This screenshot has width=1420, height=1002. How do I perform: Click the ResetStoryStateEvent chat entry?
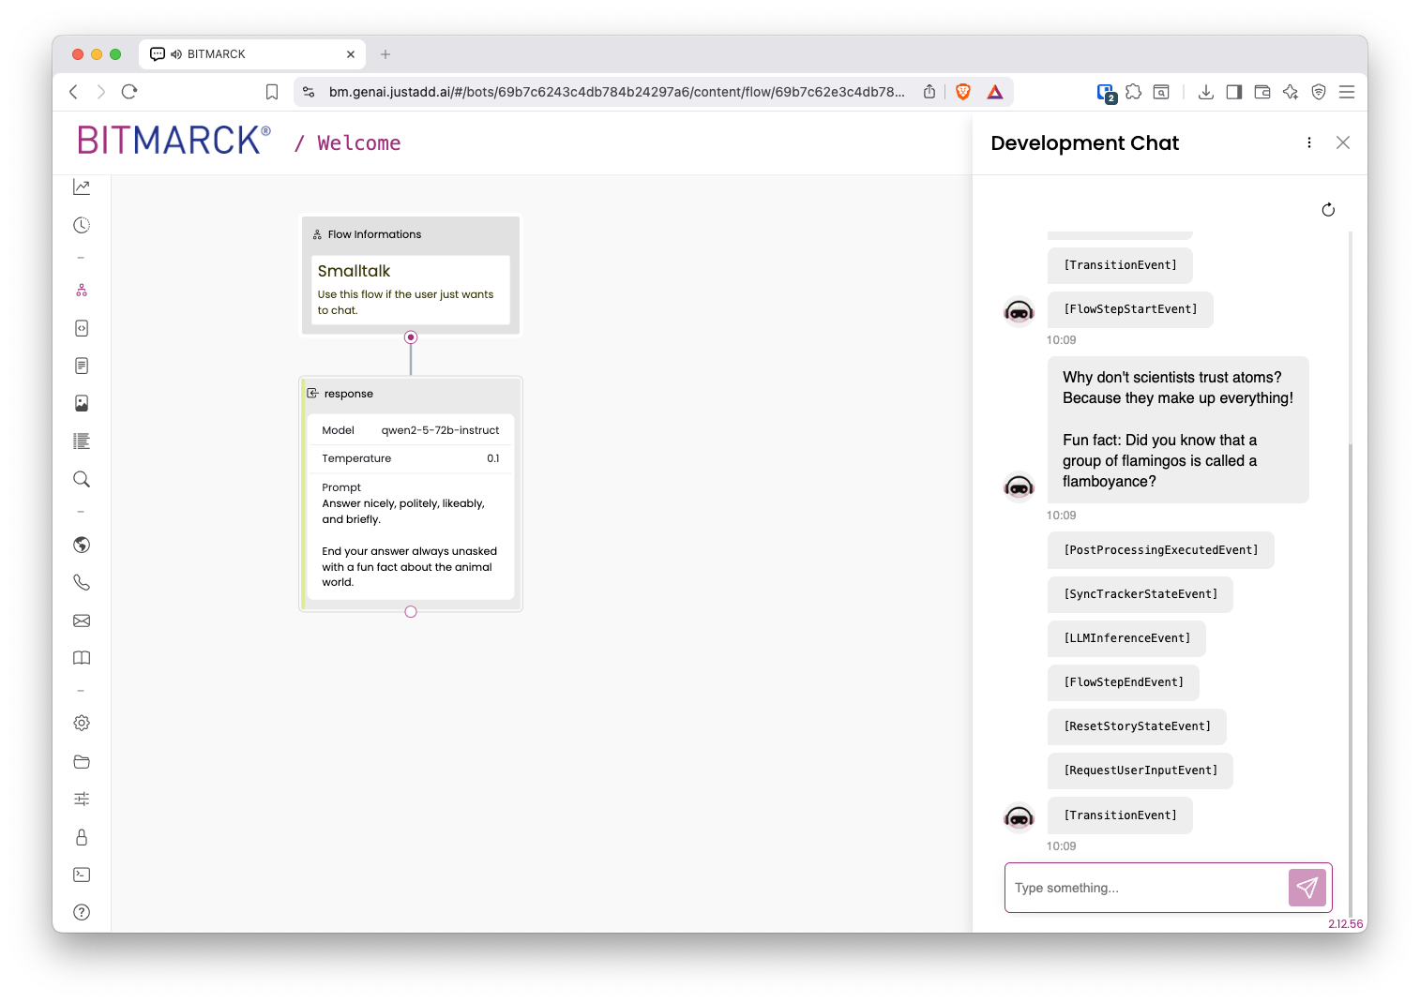(1137, 726)
